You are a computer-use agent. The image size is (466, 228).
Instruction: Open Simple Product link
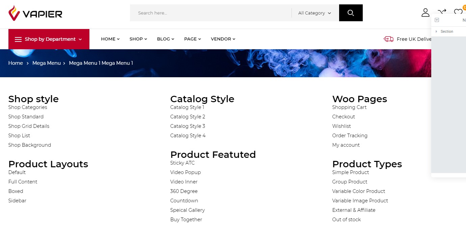[x=351, y=172]
